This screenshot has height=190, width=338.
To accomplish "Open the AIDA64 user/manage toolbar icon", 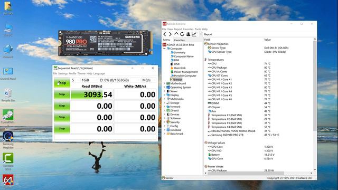I will 188,34.
